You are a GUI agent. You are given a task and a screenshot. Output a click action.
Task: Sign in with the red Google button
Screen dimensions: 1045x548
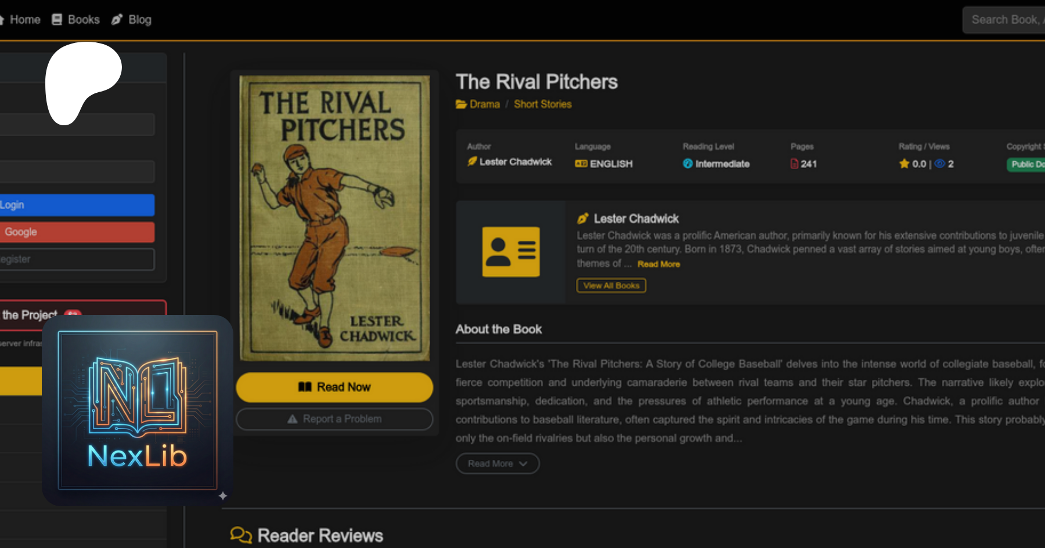click(77, 232)
